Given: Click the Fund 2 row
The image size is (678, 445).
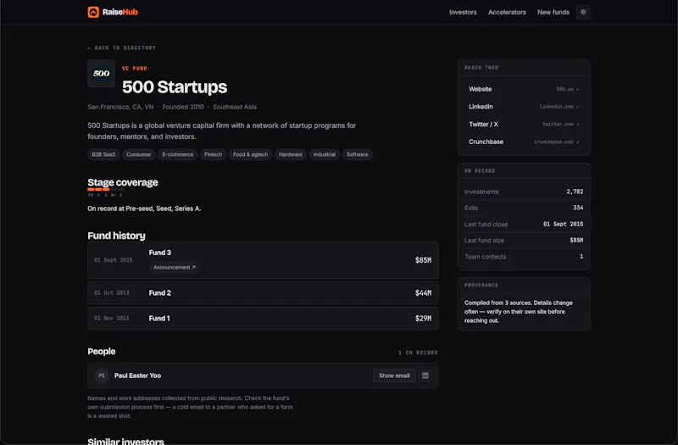Looking at the screenshot, I should point(263,292).
